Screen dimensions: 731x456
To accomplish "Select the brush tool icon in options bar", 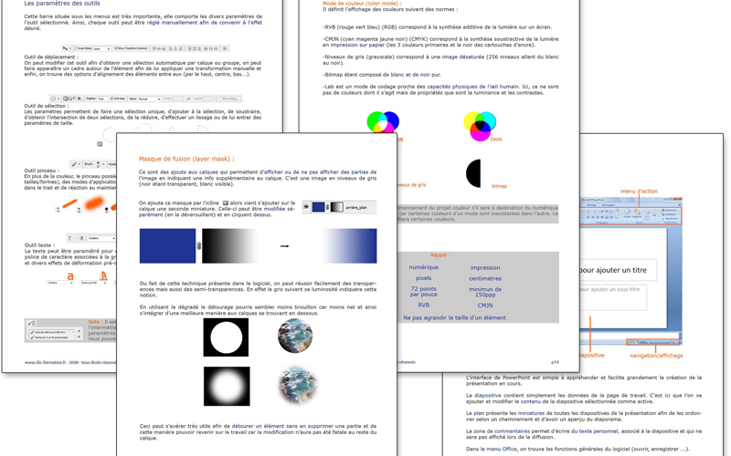I will (x=74, y=164).
